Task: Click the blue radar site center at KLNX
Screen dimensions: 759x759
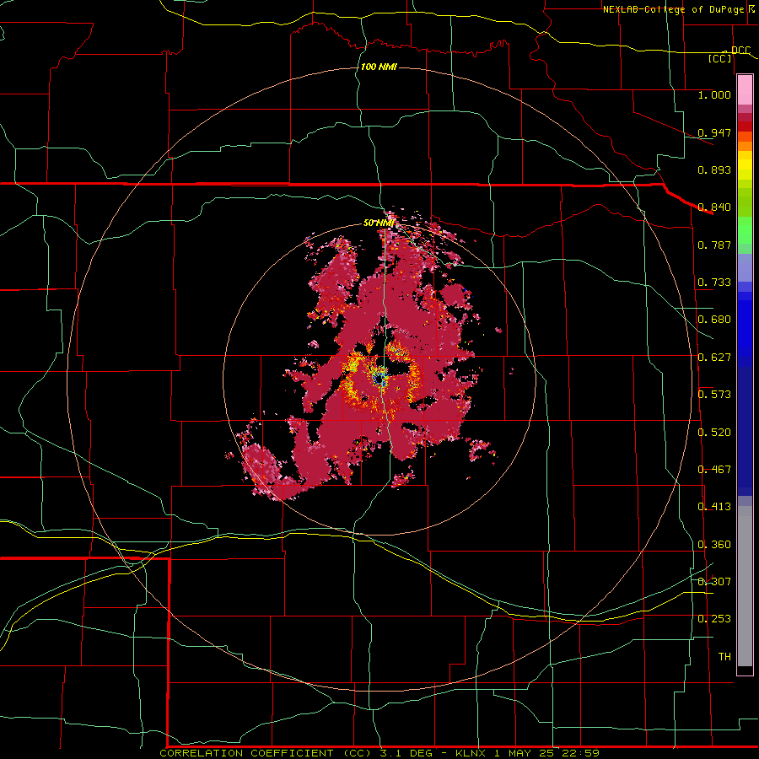Action: (380, 377)
